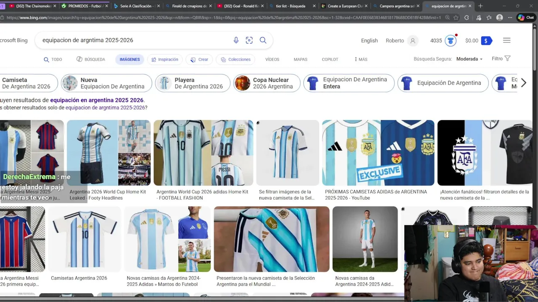Image resolution: width=538 pixels, height=302 pixels.
Task: Open the browser extensions puzzle icon
Action: tap(467, 18)
